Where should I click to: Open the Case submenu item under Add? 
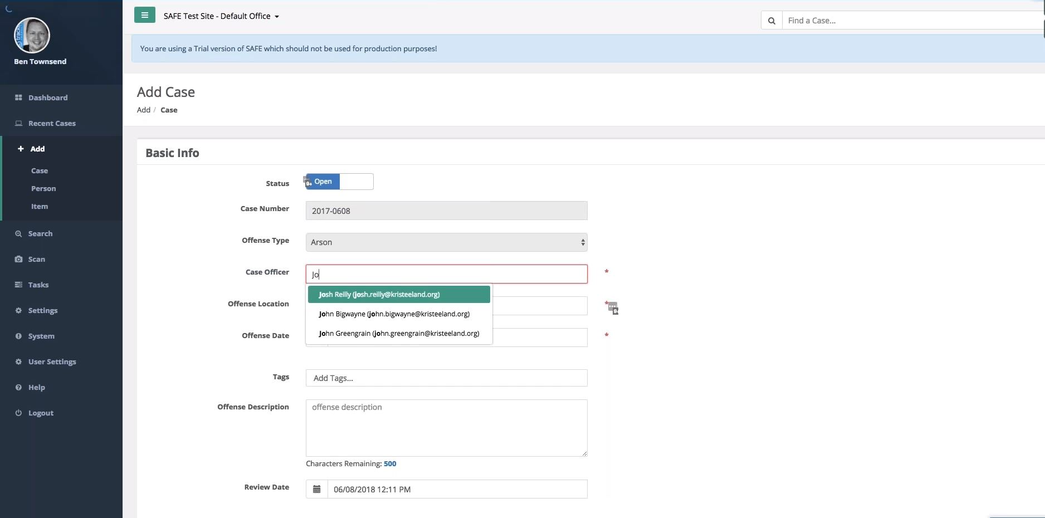pyautogui.click(x=40, y=170)
